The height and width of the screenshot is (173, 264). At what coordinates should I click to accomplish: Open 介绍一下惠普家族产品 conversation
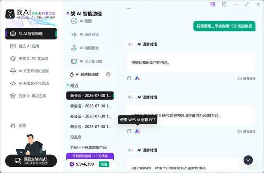(x=88, y=147)
